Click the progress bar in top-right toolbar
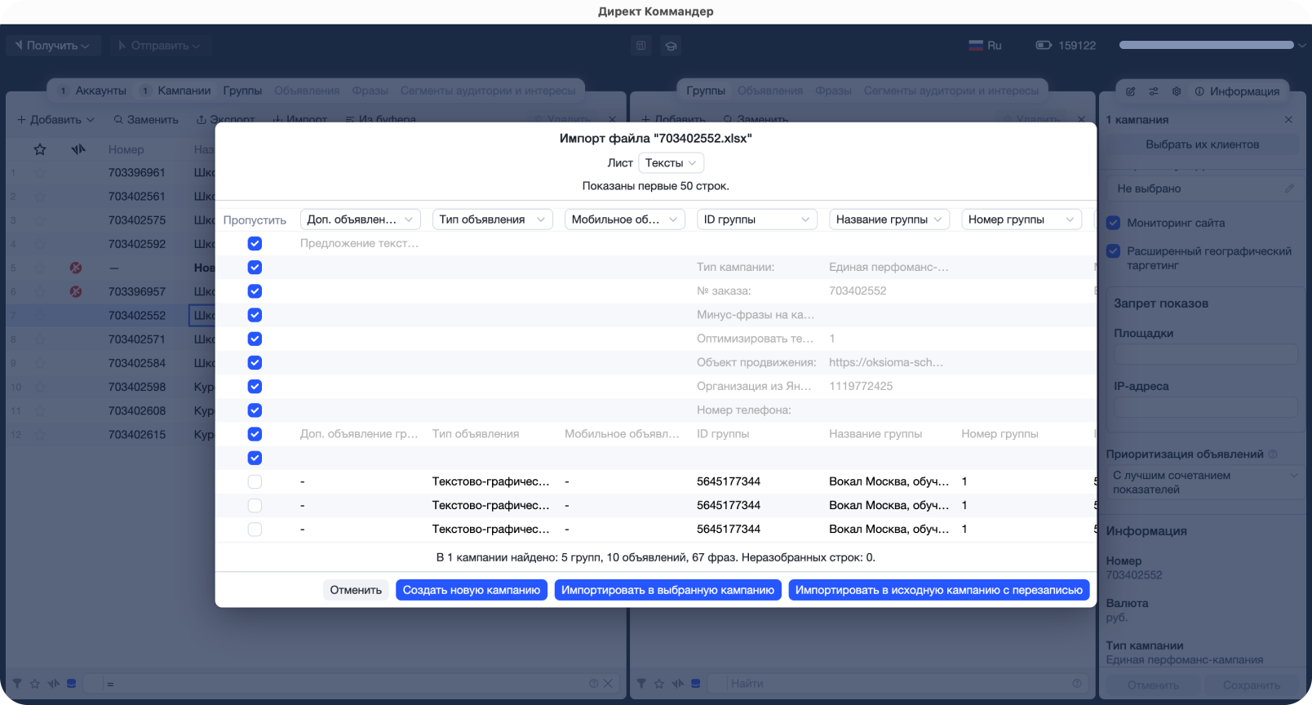This screenshot has height=705, width=1312. (x=1207, y=45)
